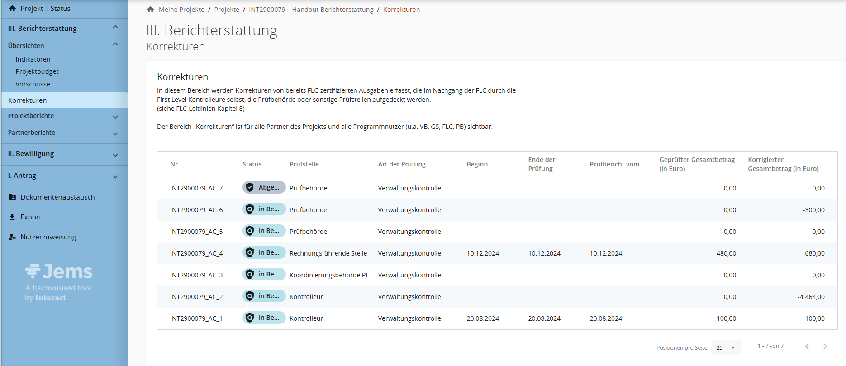Open correction INT2900079_AC_1 row
The image size is (846, 366).
196,318
